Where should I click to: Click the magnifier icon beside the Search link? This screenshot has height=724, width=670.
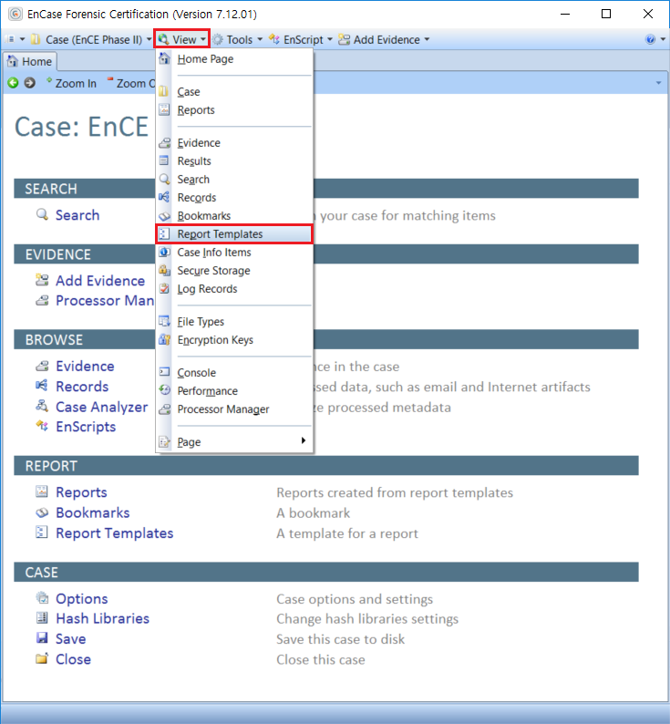42,214
